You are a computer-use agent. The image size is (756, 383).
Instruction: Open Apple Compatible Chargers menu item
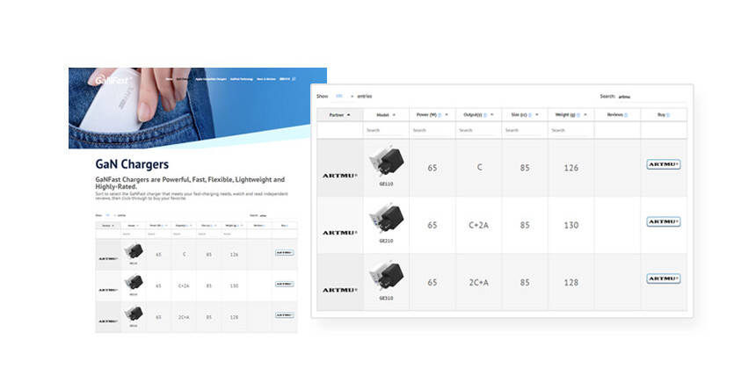point(213,78)
